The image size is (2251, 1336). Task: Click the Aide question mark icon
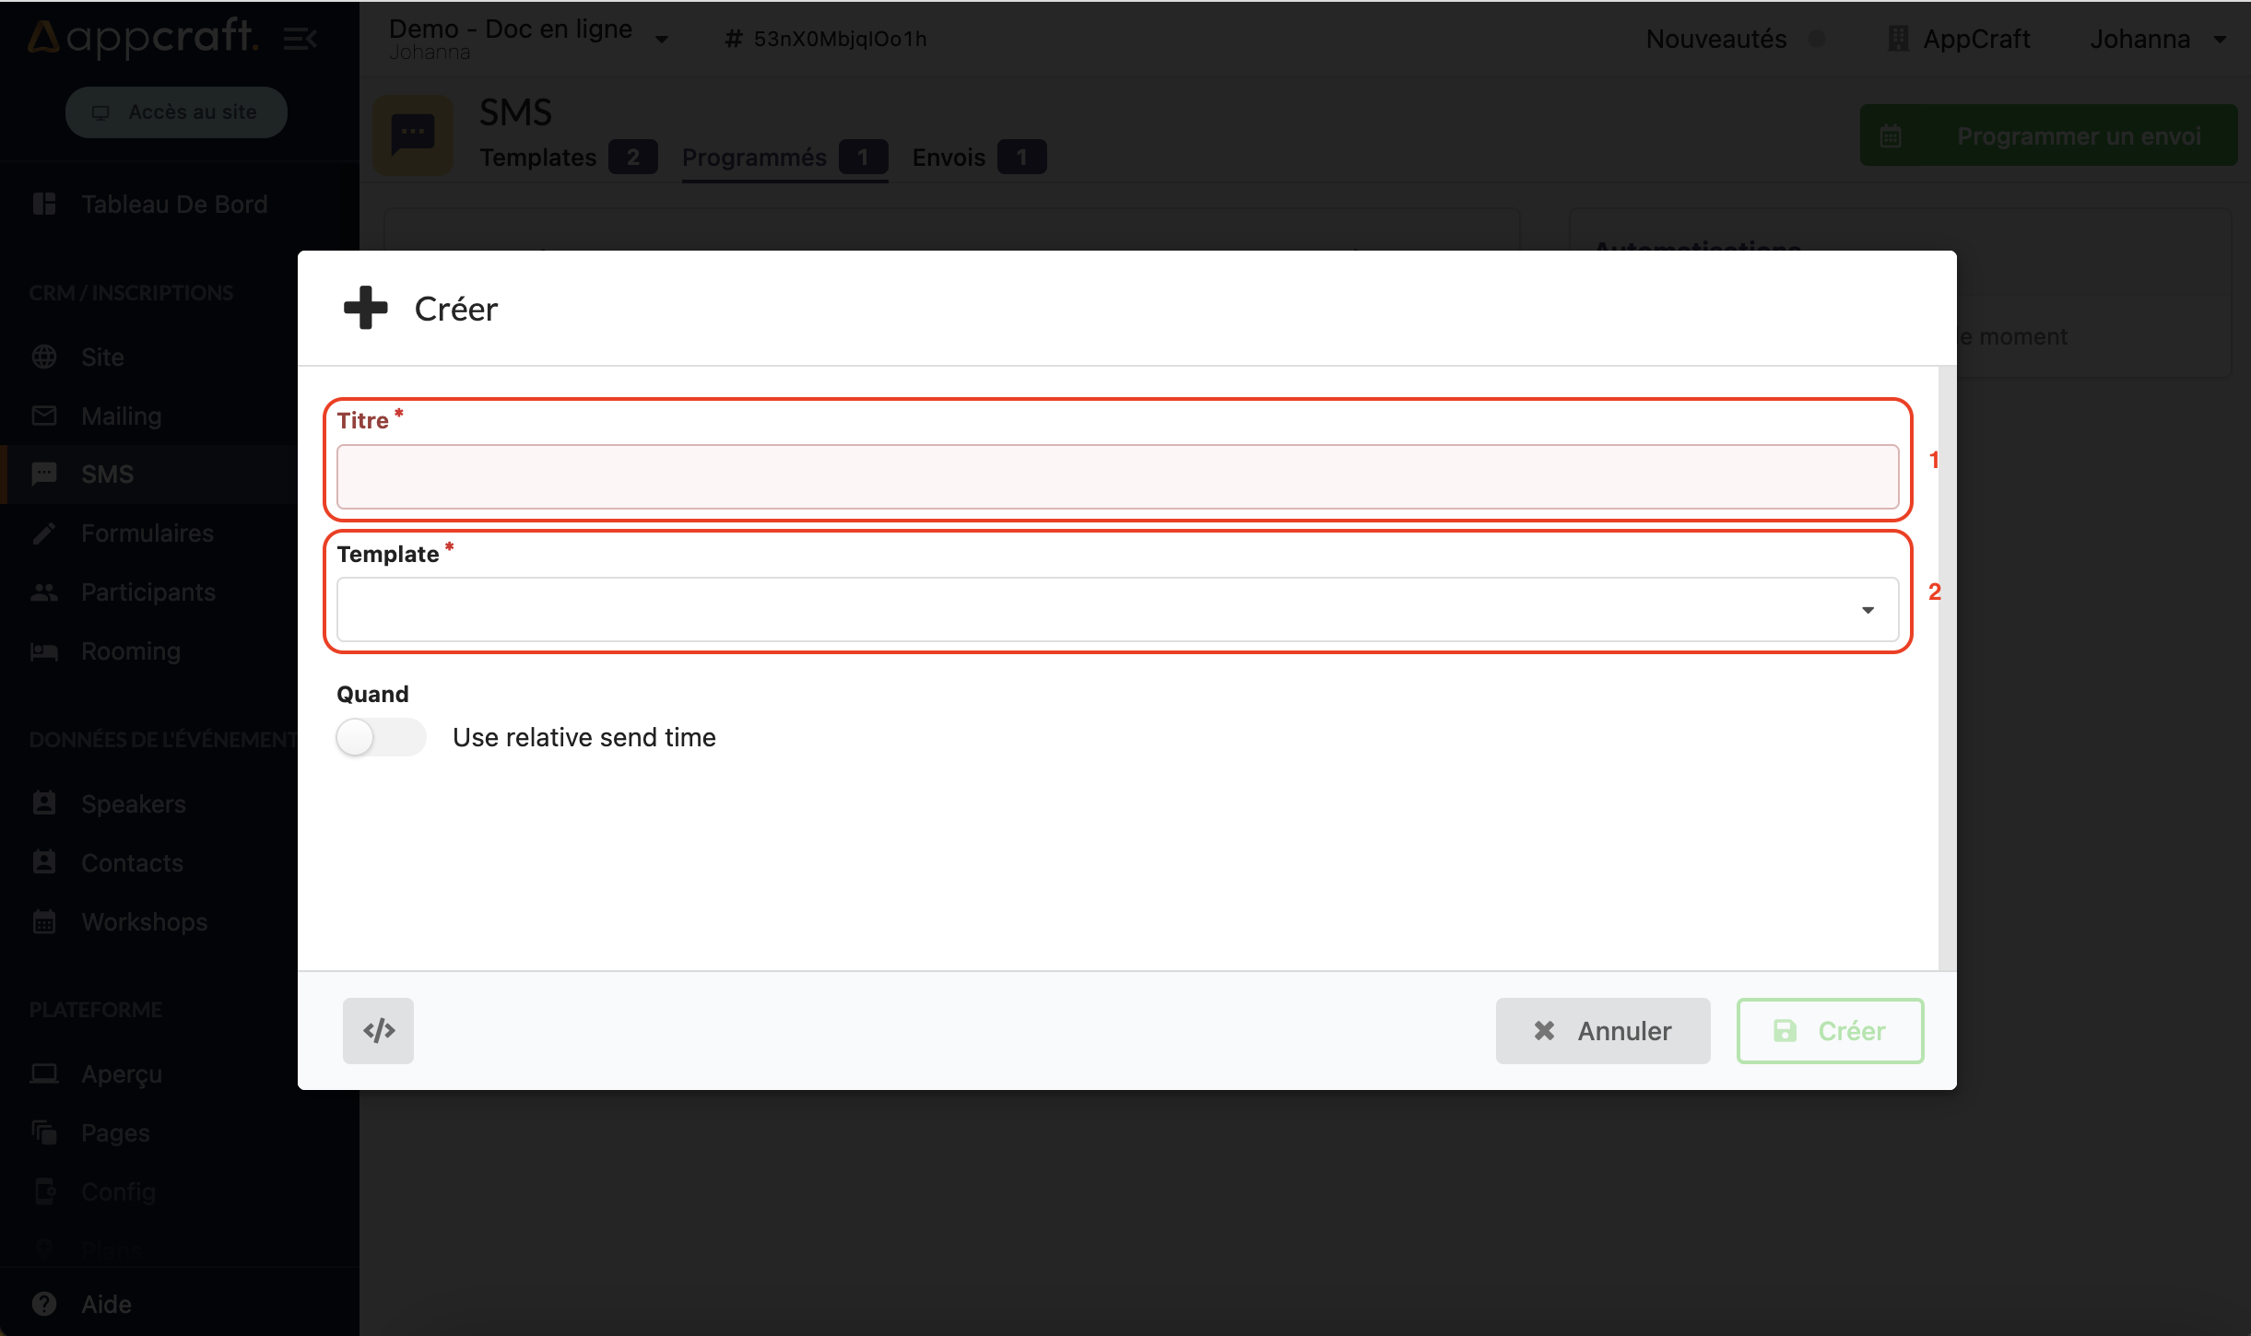click(x=43, y=1304)
